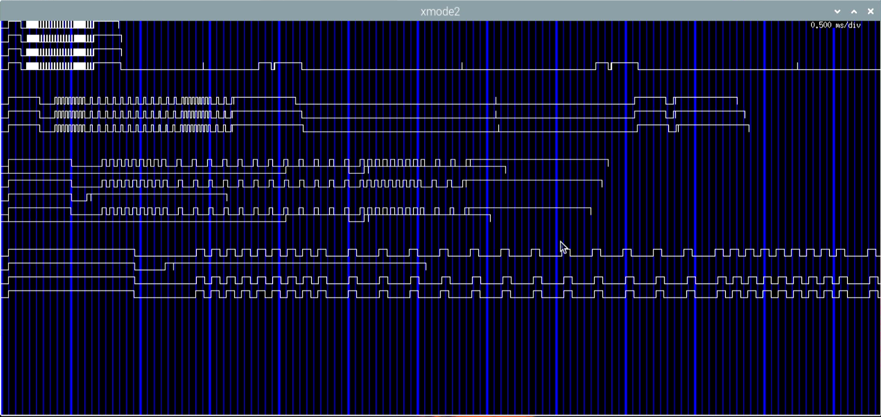Click the long trailing high segment of third group's top trace
881x417 pixels.
click(539, 160)
